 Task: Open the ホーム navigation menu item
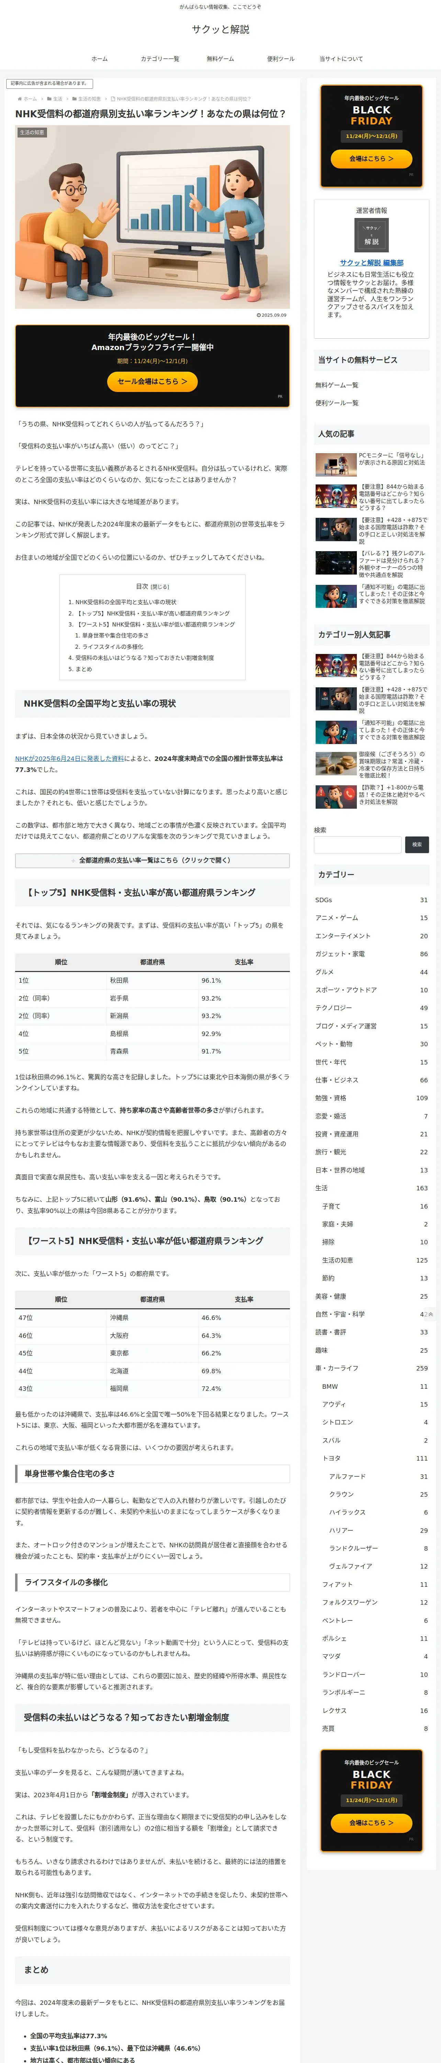[x=99, y=58]
